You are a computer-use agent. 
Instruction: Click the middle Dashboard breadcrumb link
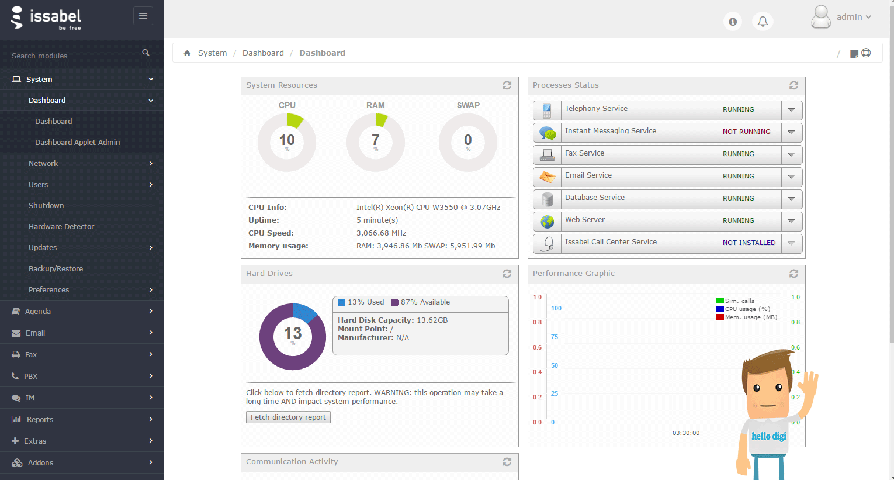(263, 53)
